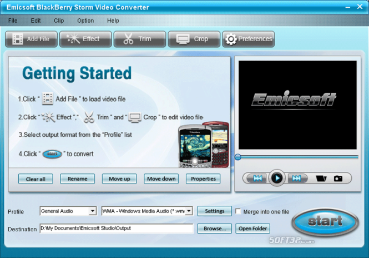
Task: Click the Effect sparkle icon in step 2
Action: (x=48, y=117)
